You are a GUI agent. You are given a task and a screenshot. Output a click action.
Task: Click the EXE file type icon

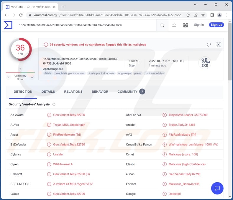pos(205,63)
